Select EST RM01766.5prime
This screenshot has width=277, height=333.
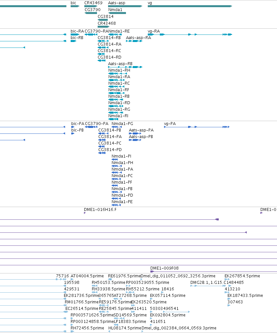pos(82,302)
